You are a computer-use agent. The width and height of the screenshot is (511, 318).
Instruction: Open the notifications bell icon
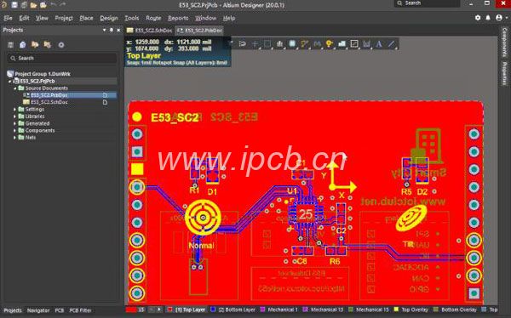pyautogui.click(x=488, y=18)
